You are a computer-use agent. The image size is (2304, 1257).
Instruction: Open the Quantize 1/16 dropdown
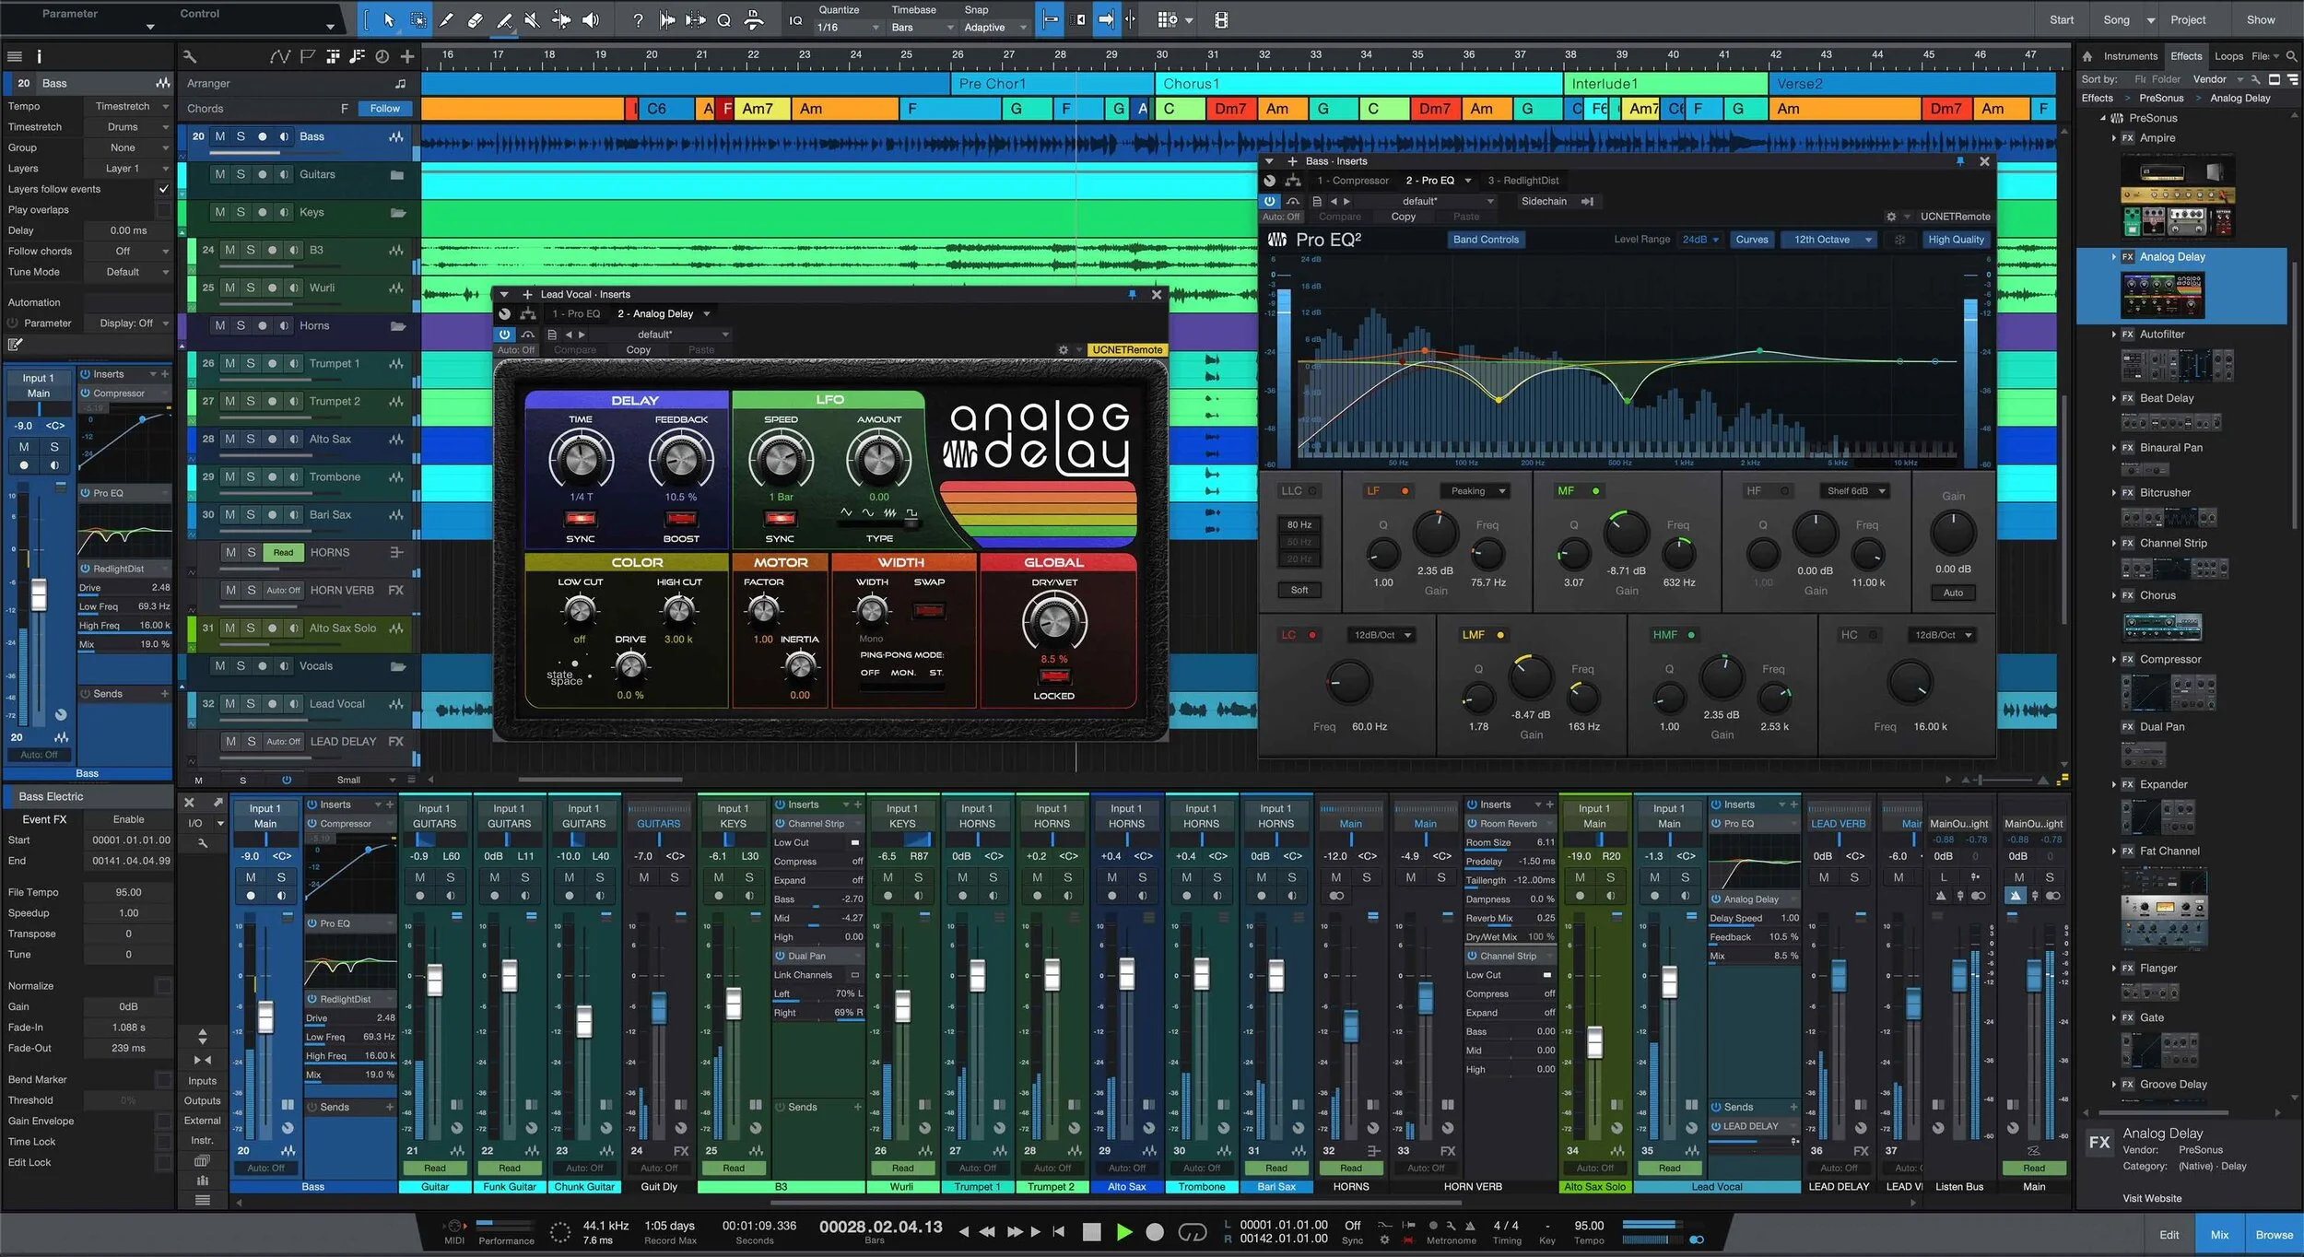(x=848, y=27)
